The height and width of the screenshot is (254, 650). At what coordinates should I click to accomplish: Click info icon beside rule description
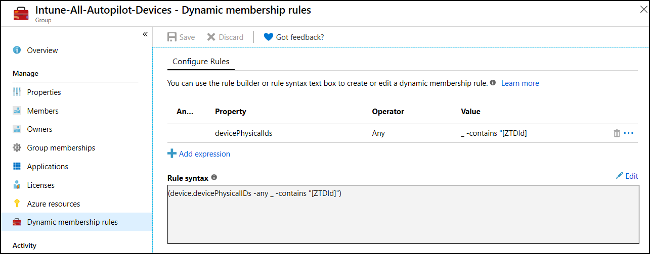click(x=493, y=83)
